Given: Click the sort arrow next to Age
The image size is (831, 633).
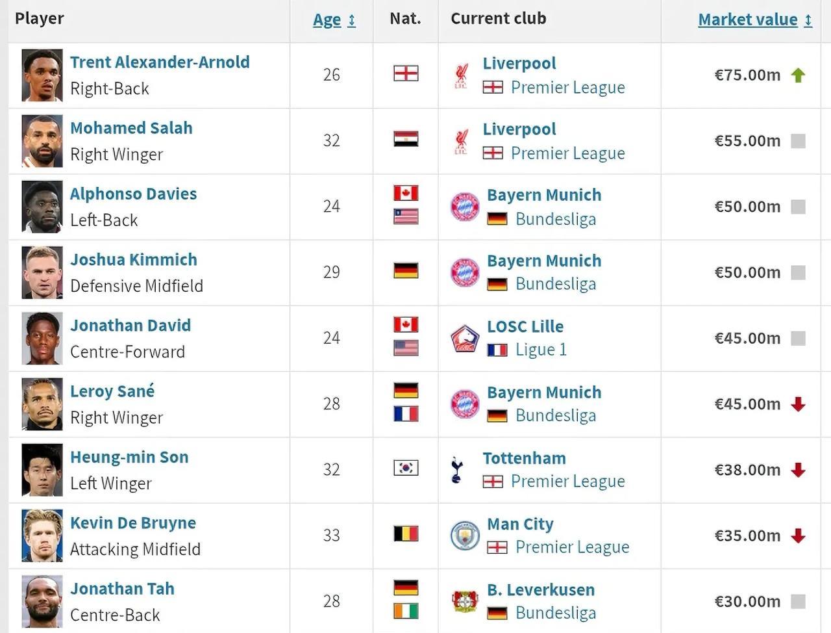Looking at the screenshot, I should 352,21.
